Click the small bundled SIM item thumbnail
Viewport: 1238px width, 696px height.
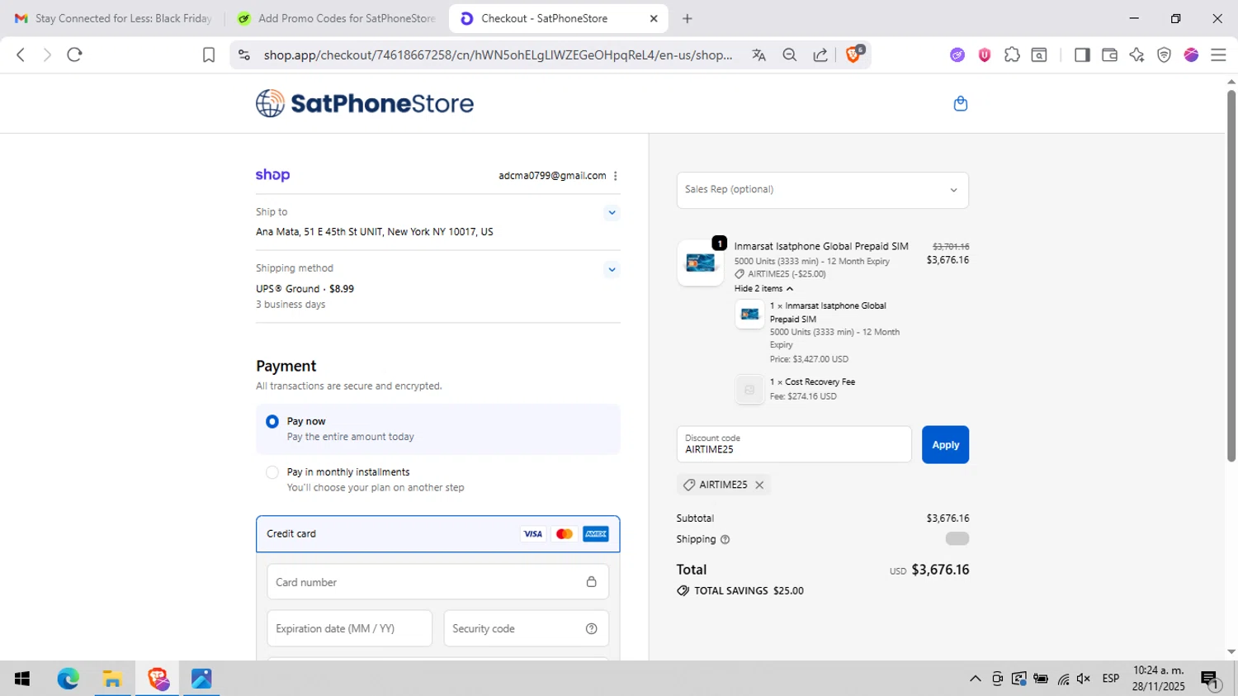(749, 314)
